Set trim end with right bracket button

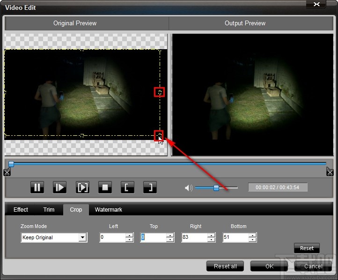150,187
